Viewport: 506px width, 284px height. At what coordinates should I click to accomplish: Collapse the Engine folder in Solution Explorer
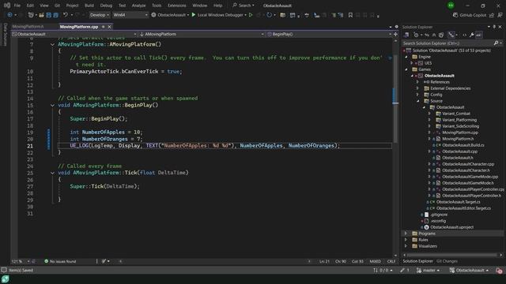[406, 57]
